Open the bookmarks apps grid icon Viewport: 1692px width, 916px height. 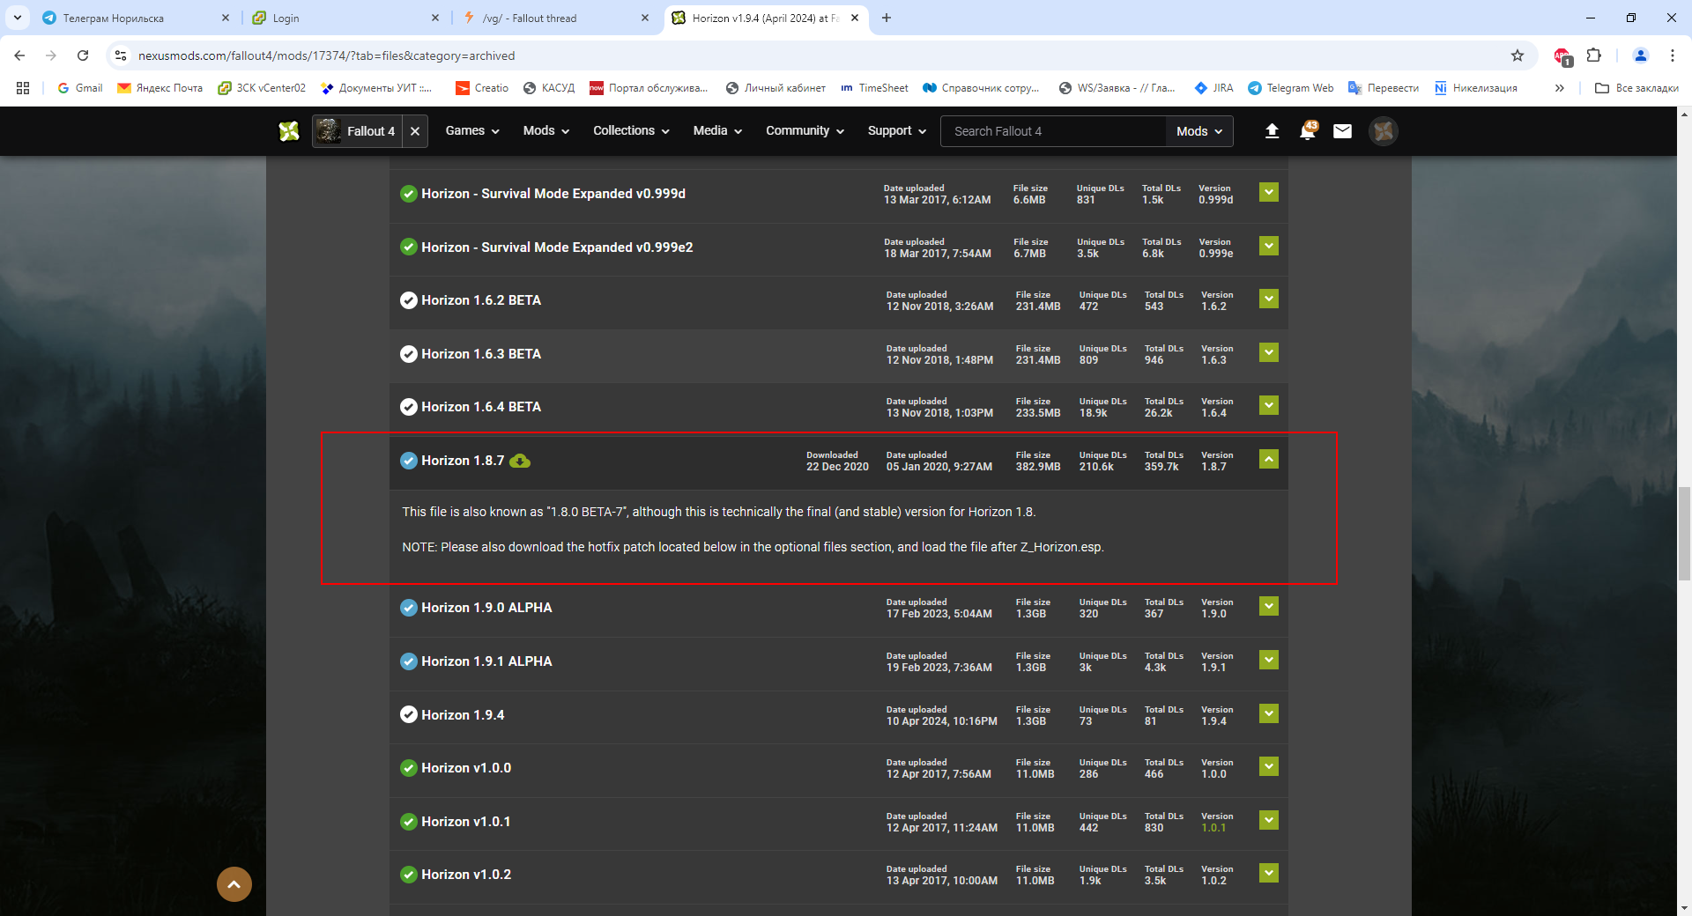[23, 88]
